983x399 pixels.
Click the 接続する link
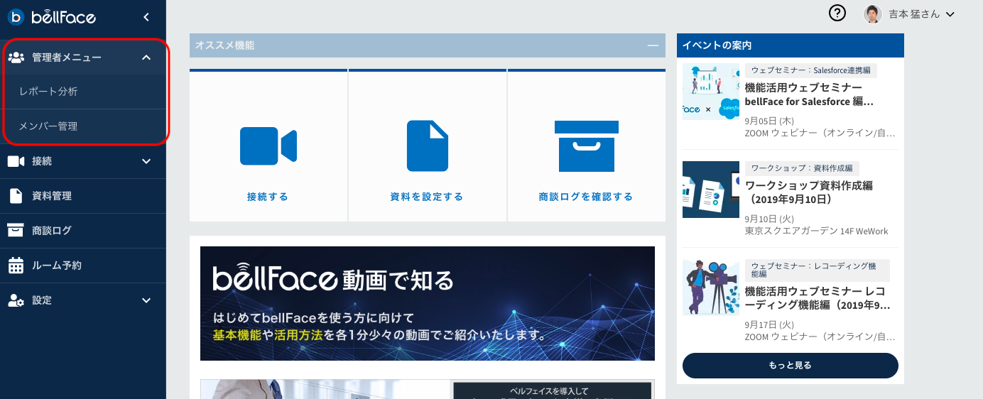click(x=268, y=197)
